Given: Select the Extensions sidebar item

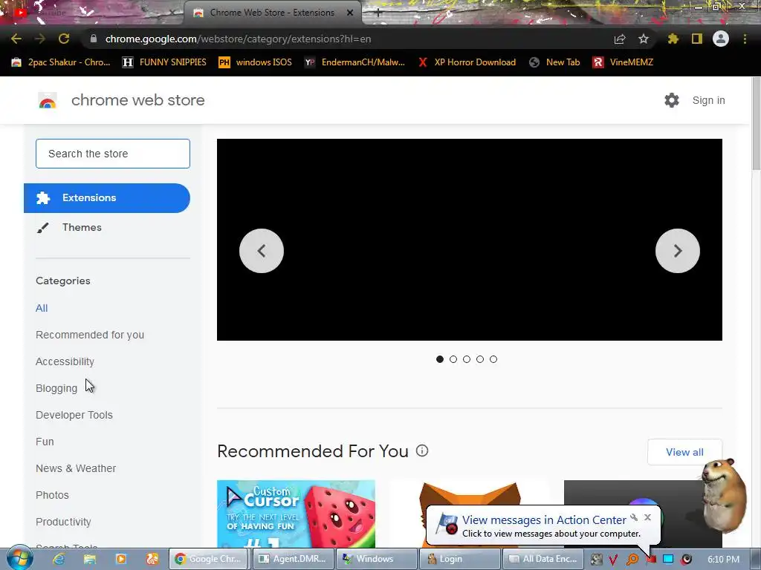Looking at the screenshot, I should pos(107,197).
